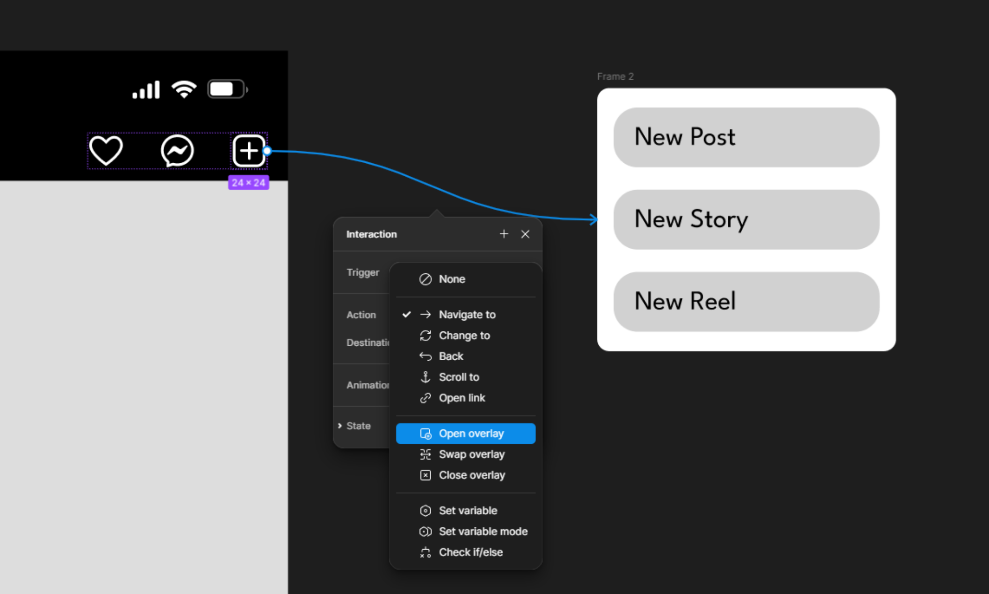Choose Swap overlay option
This screenshot has height=594, width=989.
click(x=466, y=454)
